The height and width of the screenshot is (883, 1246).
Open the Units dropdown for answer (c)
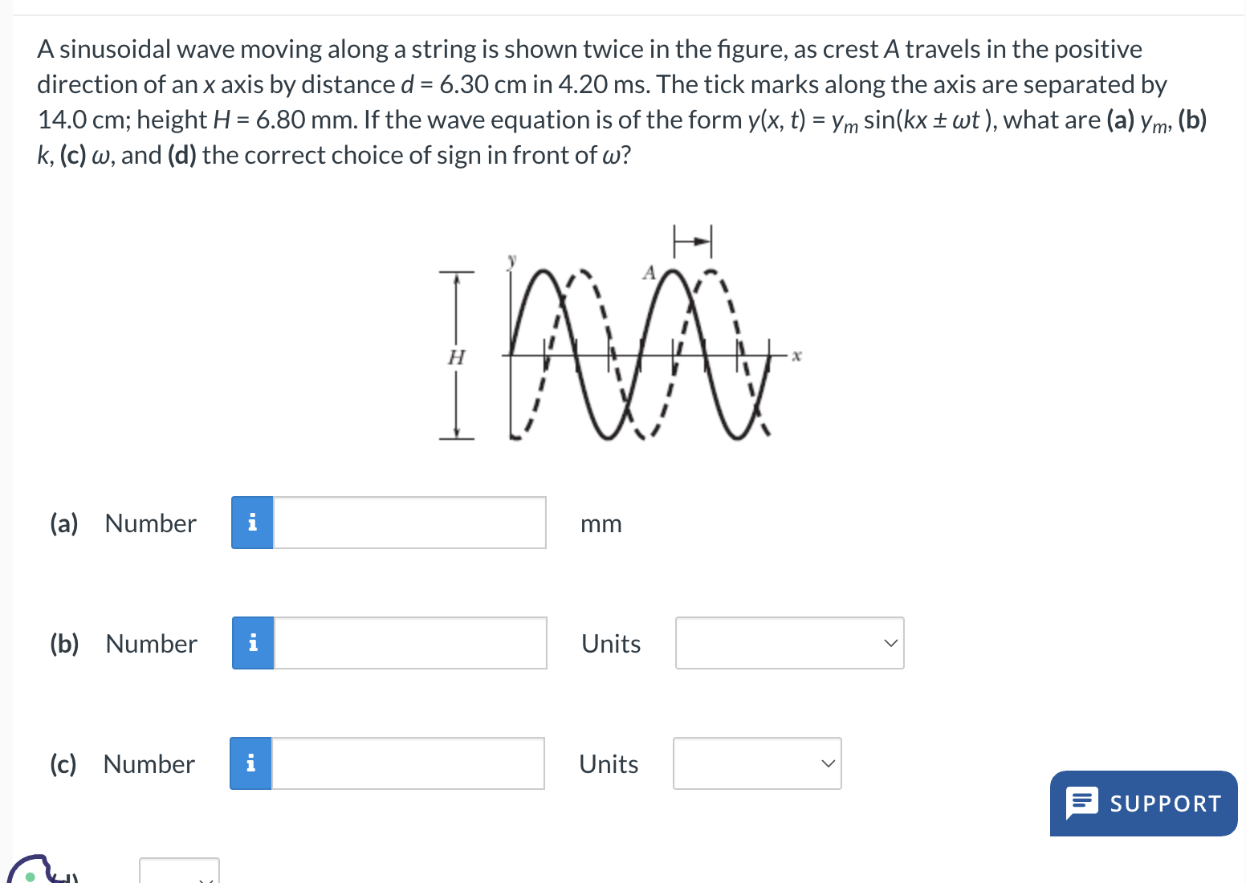pos(755,763)
